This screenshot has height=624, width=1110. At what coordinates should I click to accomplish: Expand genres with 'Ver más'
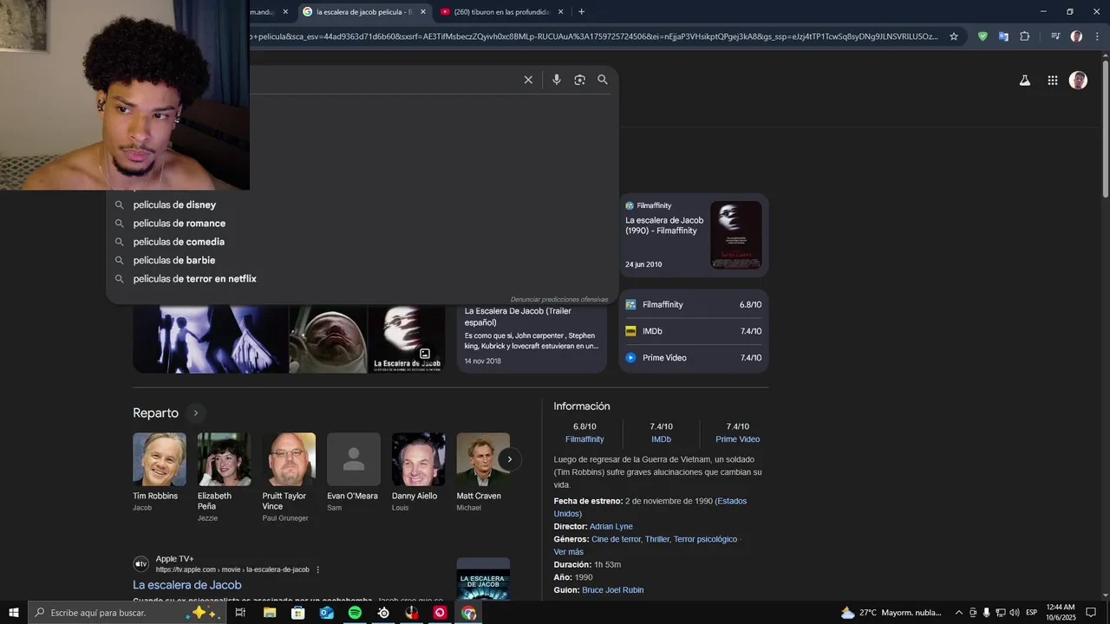coord(569,552)
